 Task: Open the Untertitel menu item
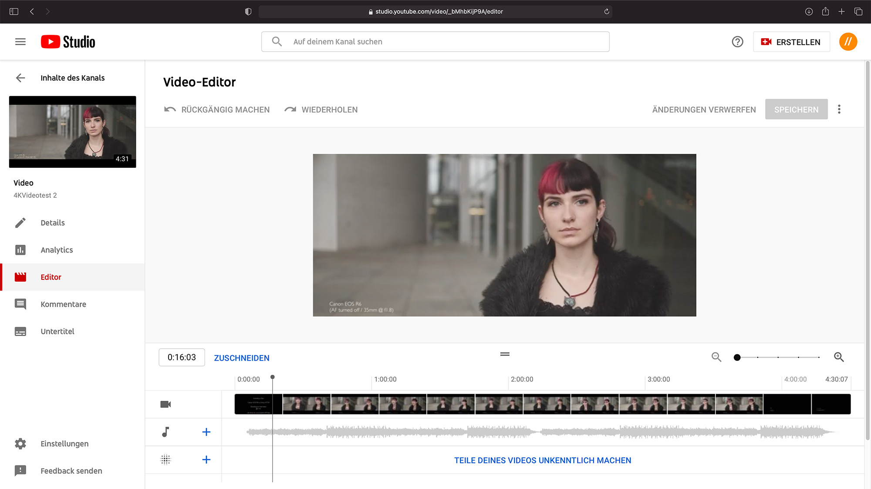point(72,331)
